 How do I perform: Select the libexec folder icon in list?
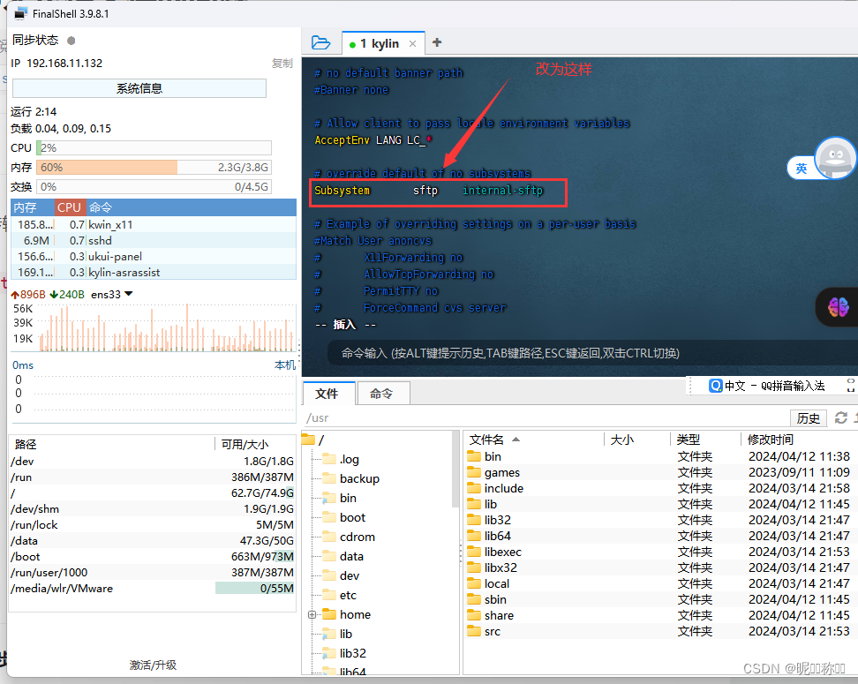pyautogui.click(x=474, y=552)
